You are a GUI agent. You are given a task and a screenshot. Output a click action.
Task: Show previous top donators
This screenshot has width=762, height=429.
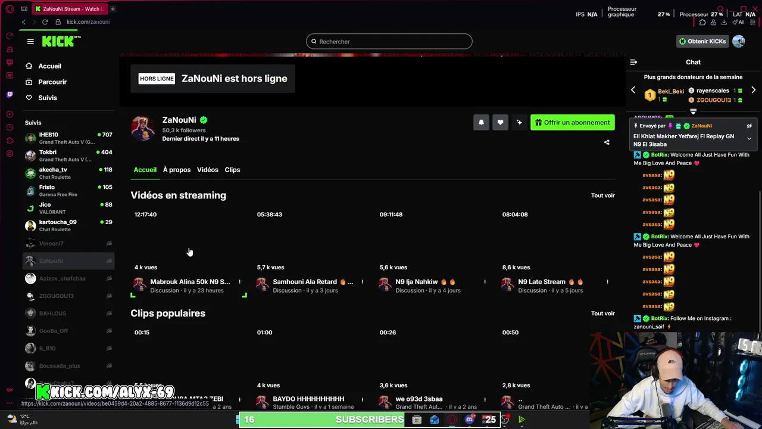click(x=633, y=91)
